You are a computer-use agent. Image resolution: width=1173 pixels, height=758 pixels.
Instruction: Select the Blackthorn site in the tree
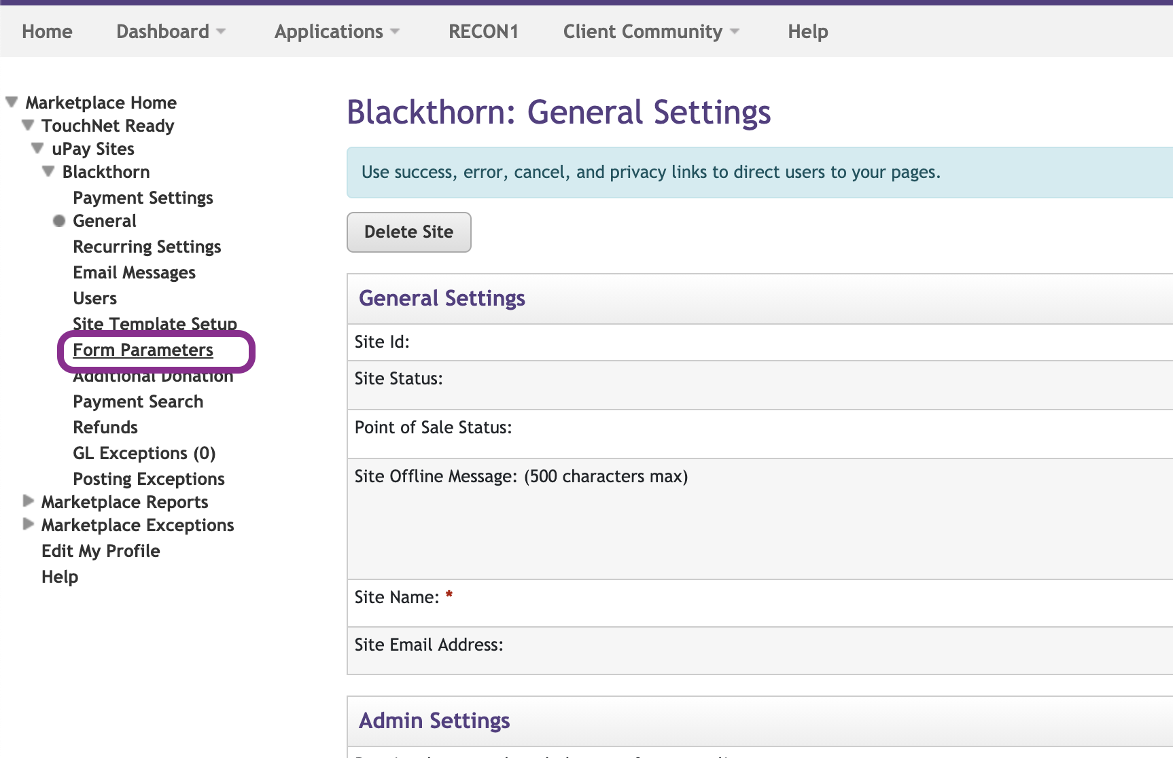pyautogui.click(x=106, y=172)
